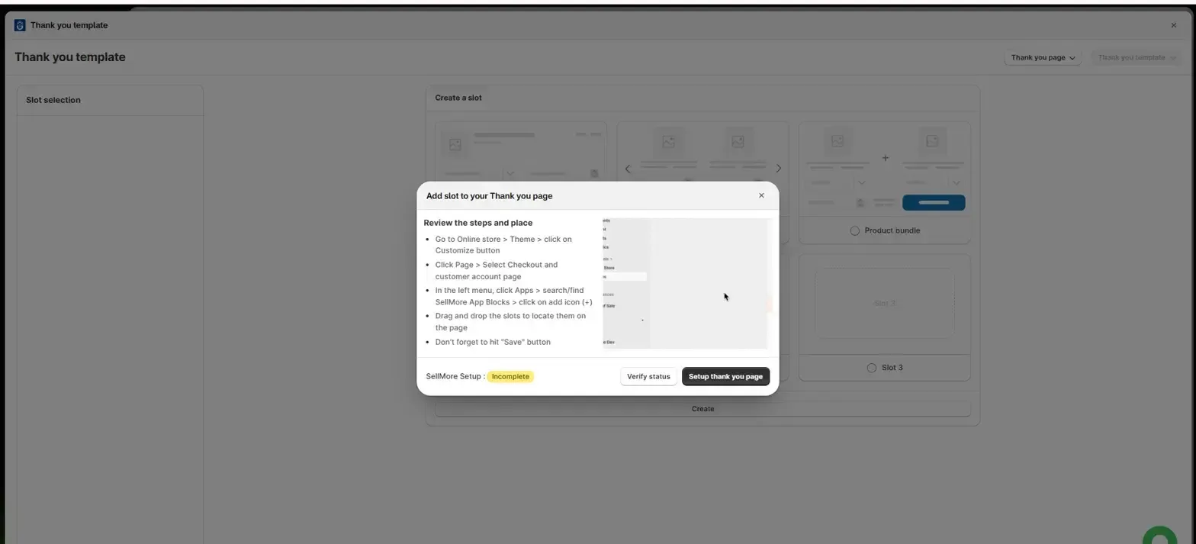The height and width of the screenshot is (544, 1196).
Task: Click Verify status button
Action: point(648,376)
